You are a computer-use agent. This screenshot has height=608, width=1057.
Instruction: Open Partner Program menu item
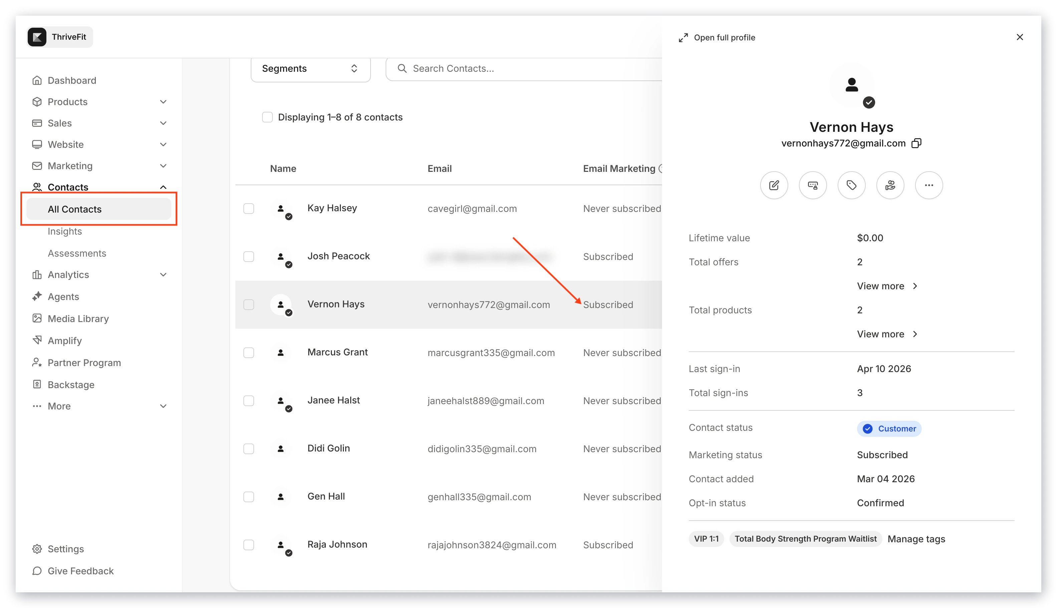84,362
